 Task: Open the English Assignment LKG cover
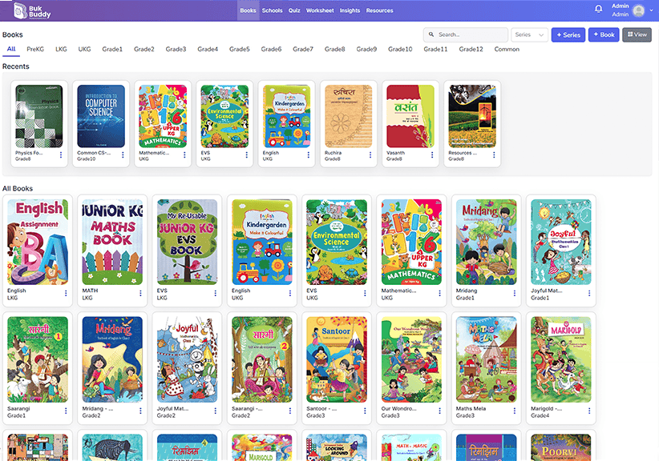click(38, 242)
